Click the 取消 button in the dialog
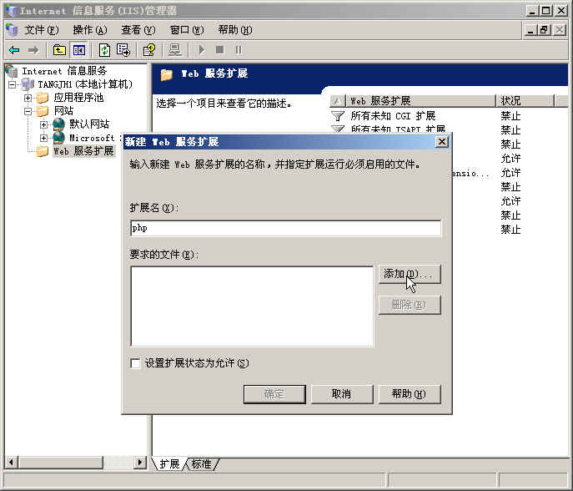The width and height of the screenshot is (573, 491). (341, 394)
